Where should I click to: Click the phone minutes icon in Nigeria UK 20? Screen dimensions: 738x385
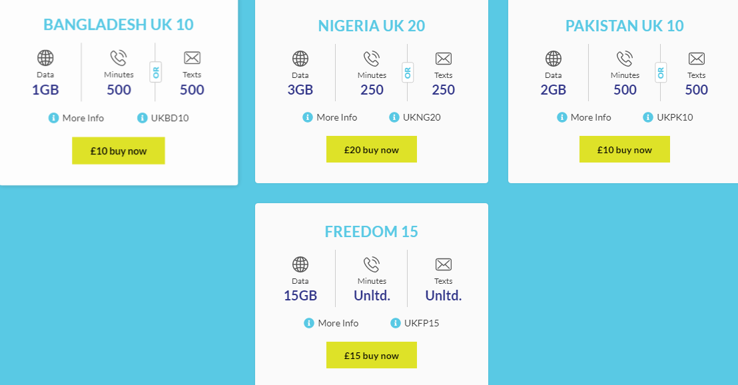(372, 59)
